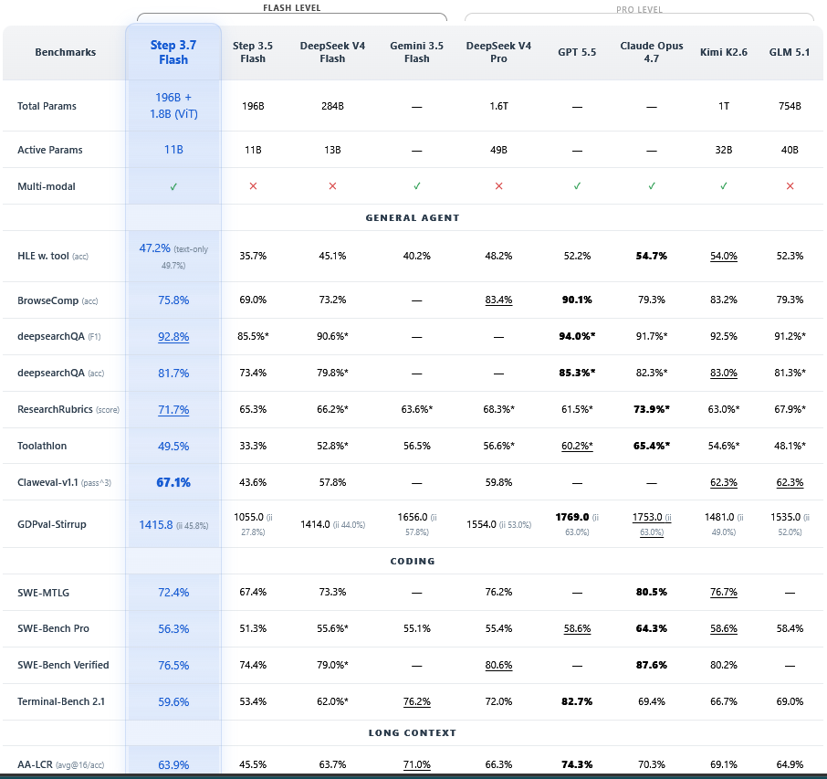This screenshot has width=827, height=779.
Task: Click the ResearchRubrics row label
Action: (x=68, y=409)
